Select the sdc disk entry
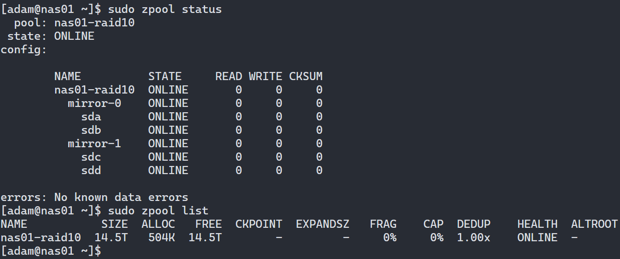Viewport: 620px width, 259px height. (91, 157)
